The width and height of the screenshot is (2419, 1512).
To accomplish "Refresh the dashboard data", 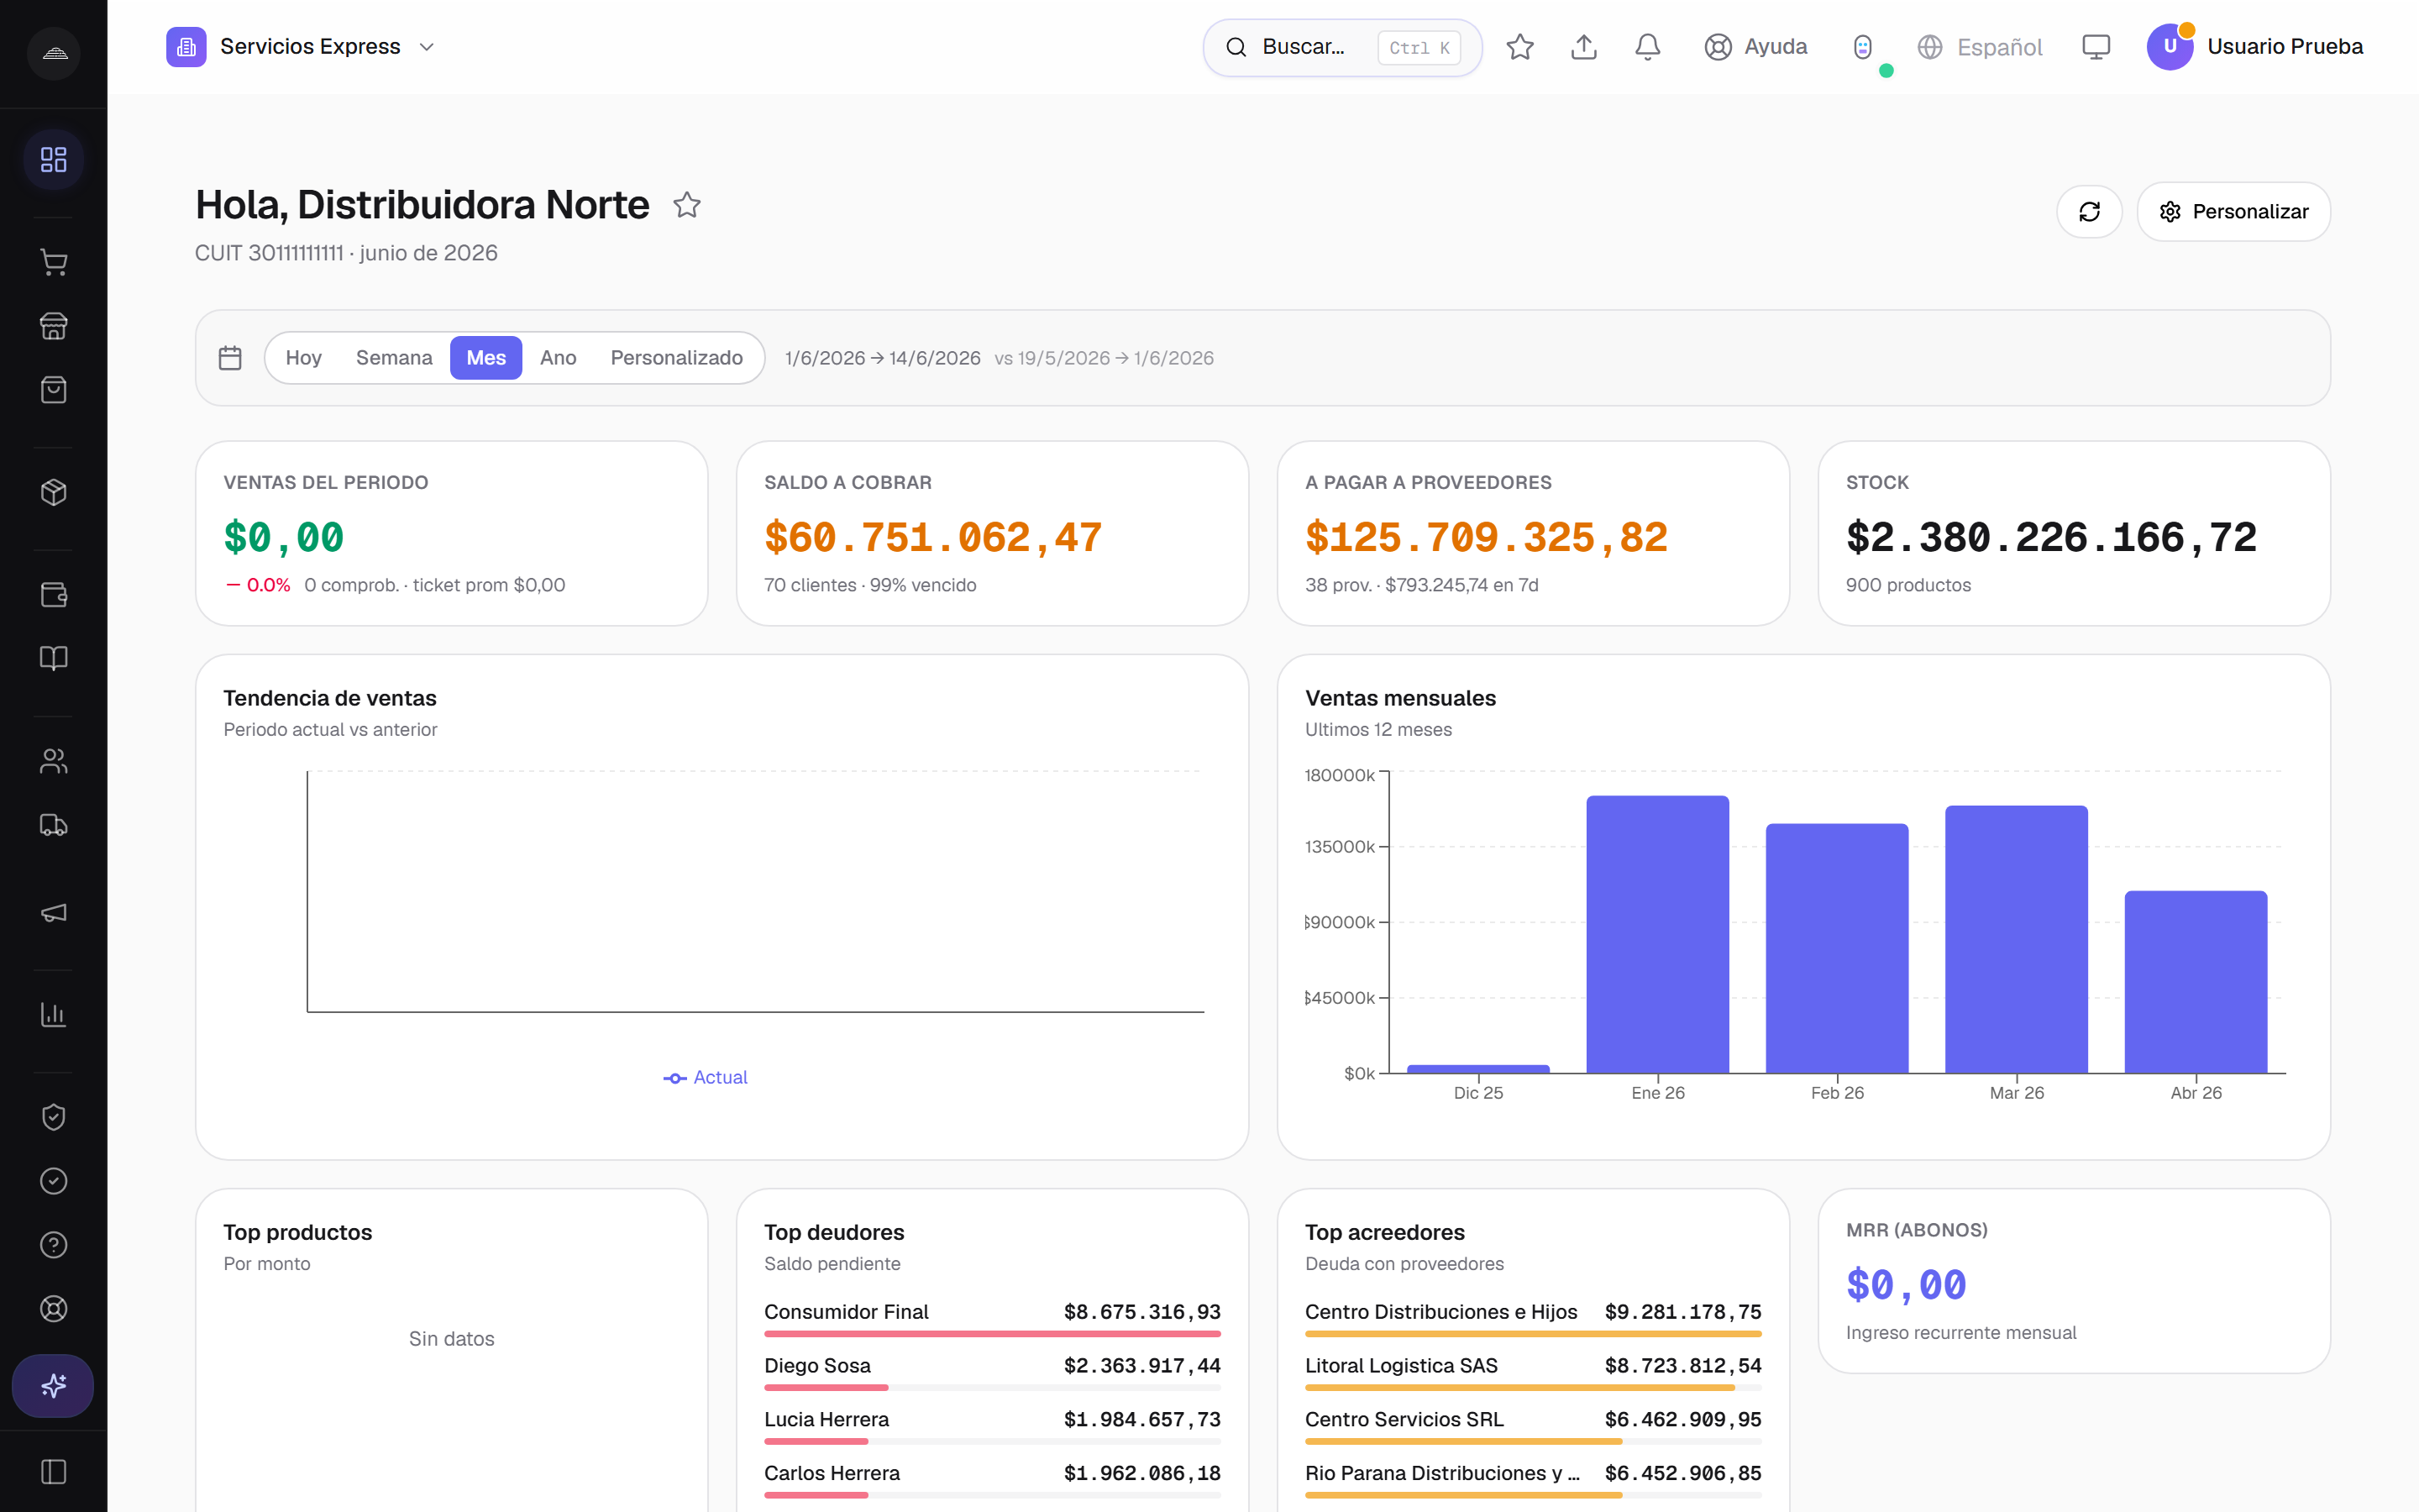I will [2089, 212].
